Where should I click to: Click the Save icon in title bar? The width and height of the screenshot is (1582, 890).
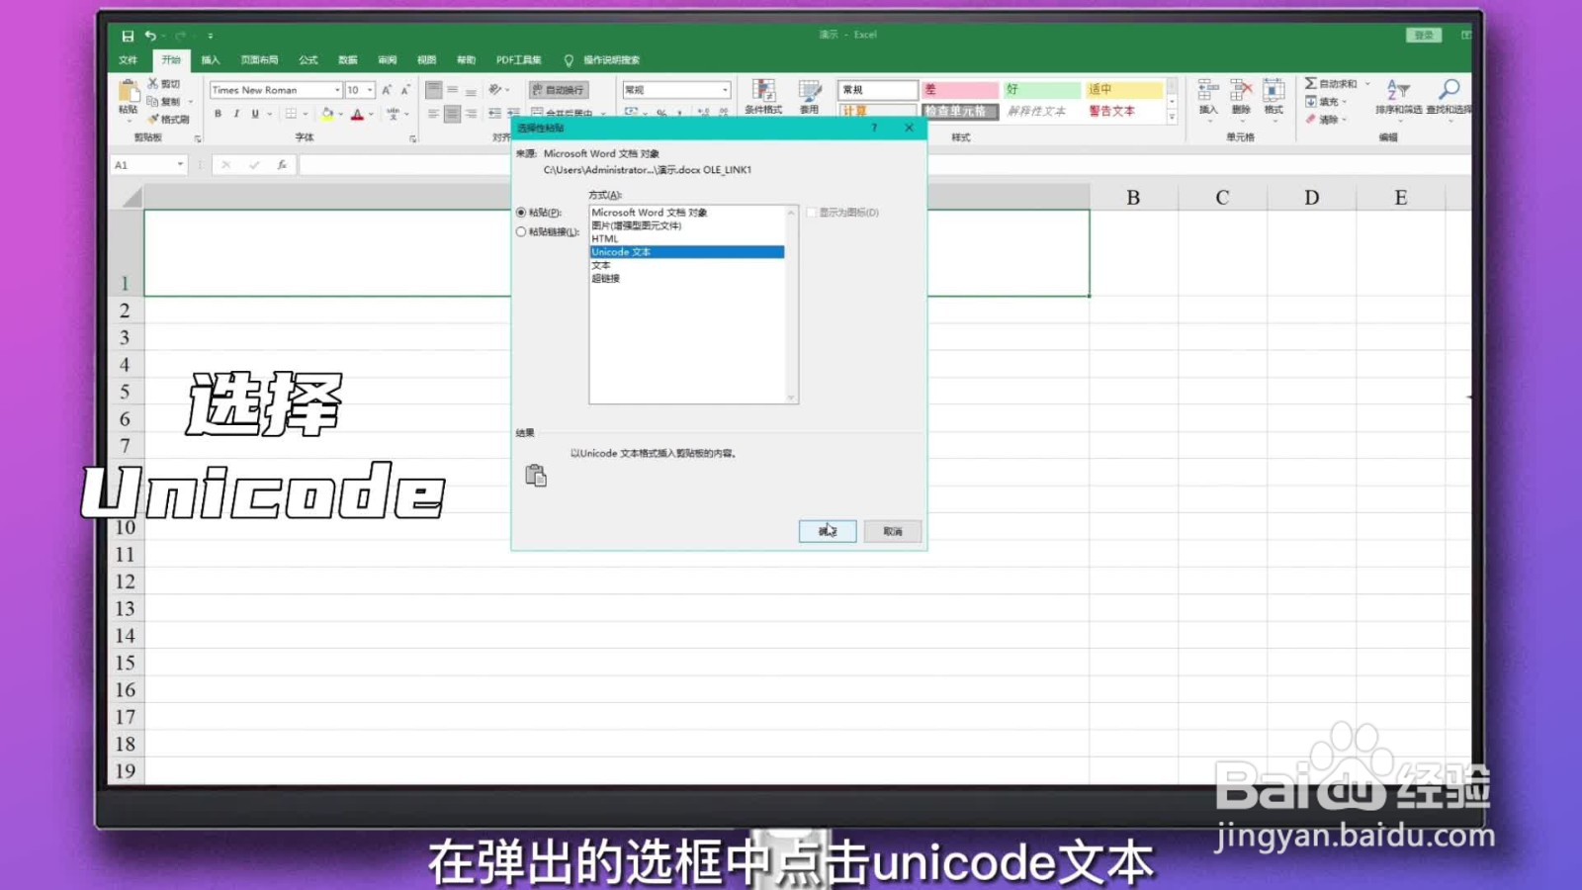tap(128, 36)
